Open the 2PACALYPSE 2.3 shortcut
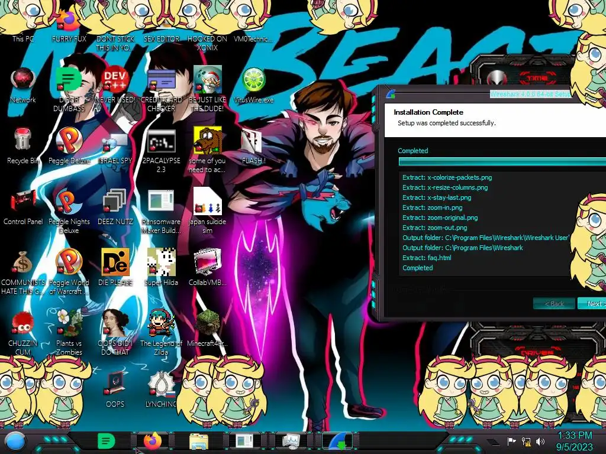Screen dimensions: 606x454 coord(161,150)
